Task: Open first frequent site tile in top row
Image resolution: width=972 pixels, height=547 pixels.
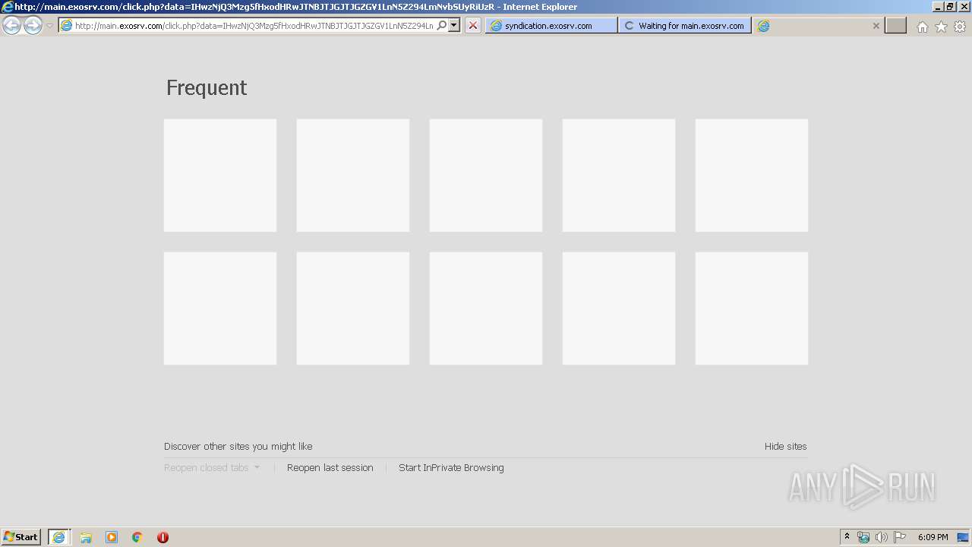Action: (x=220, y=175)
